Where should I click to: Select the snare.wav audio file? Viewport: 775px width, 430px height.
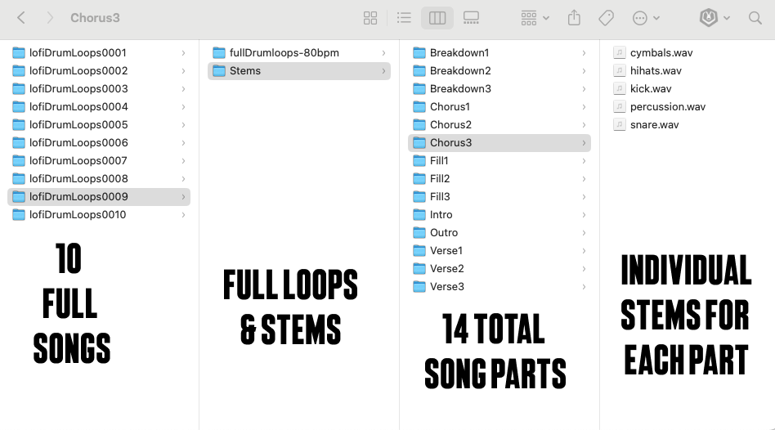coord(654,125)
